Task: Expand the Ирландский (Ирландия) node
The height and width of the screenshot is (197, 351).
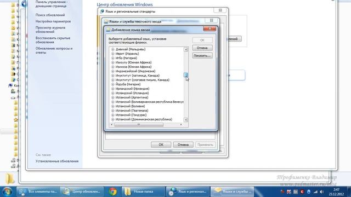Action: point(113,89)
